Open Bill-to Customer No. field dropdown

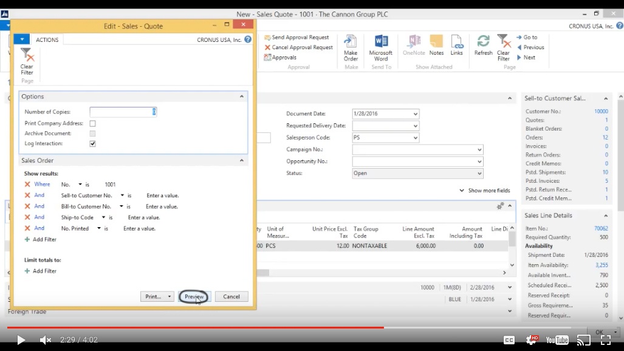[x=122, y=206]
